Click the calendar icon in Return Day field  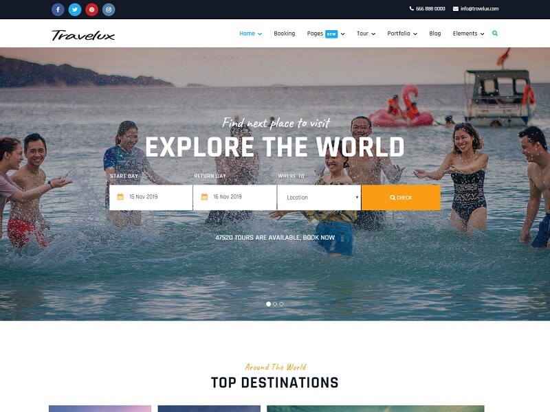pos(204,197)
